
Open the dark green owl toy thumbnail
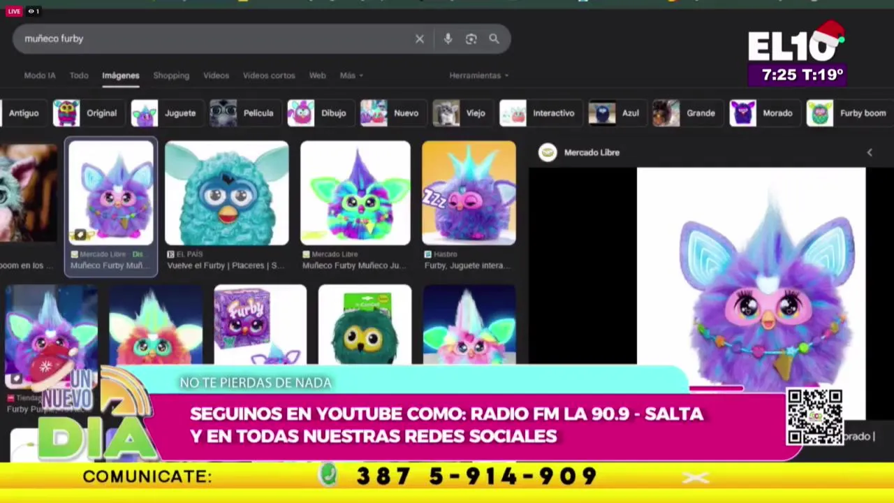point(365,325)
